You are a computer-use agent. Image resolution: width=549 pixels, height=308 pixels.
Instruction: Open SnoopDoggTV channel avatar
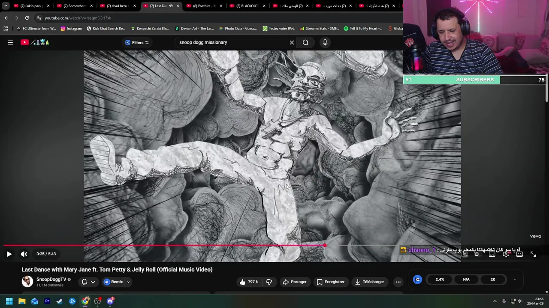point(27,281)
